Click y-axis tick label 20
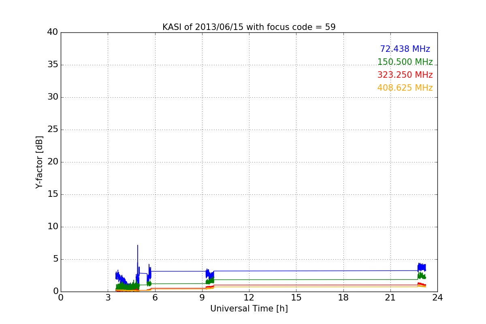Viewport: 486px width, 324px height. [53, 162]
